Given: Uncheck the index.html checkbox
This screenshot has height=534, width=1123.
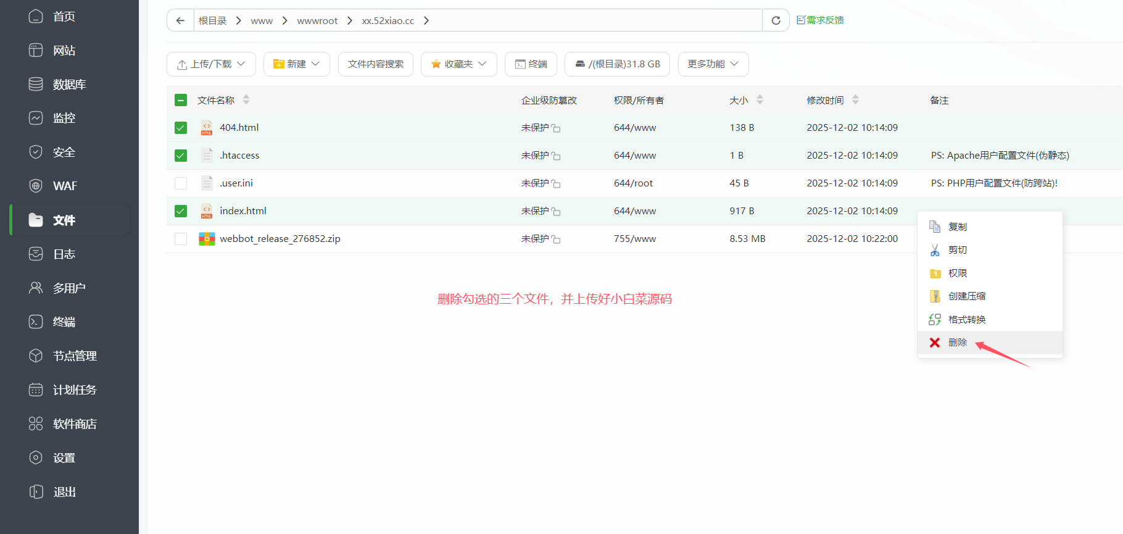Looking at the screenshot, I should (x=181, y=211).
